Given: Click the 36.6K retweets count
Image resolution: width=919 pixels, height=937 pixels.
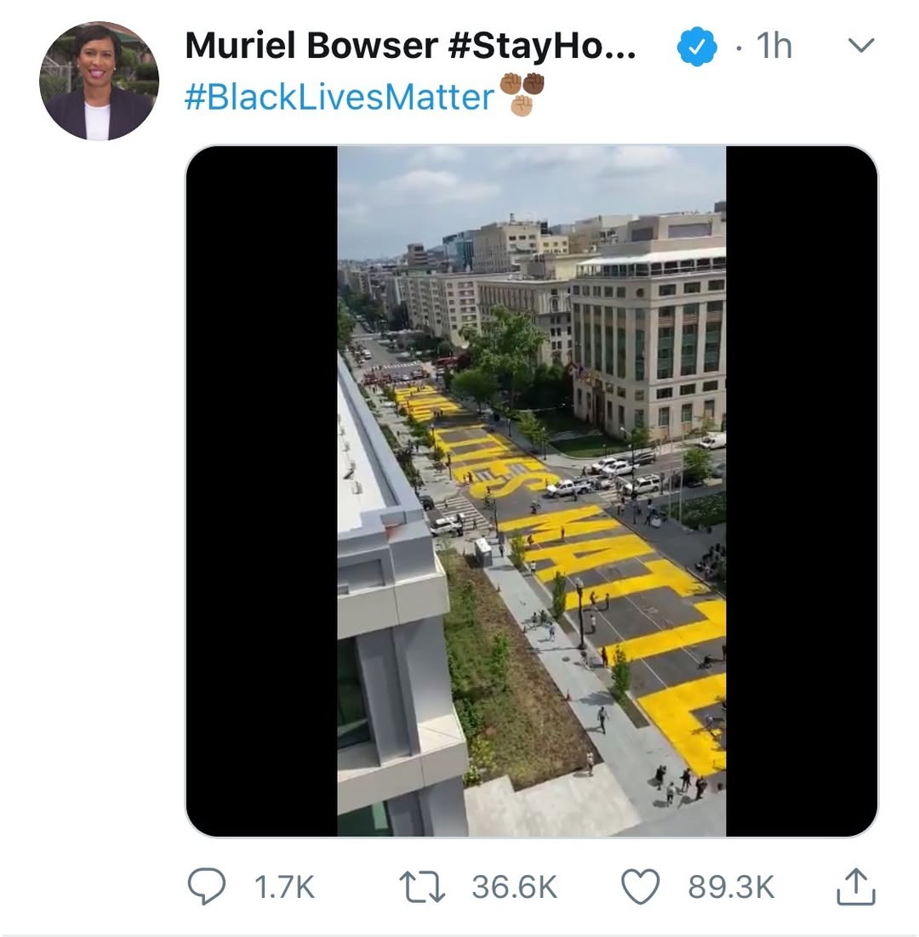Looking at the screenshot, I should pyautogui.click(x=514, y=889).
